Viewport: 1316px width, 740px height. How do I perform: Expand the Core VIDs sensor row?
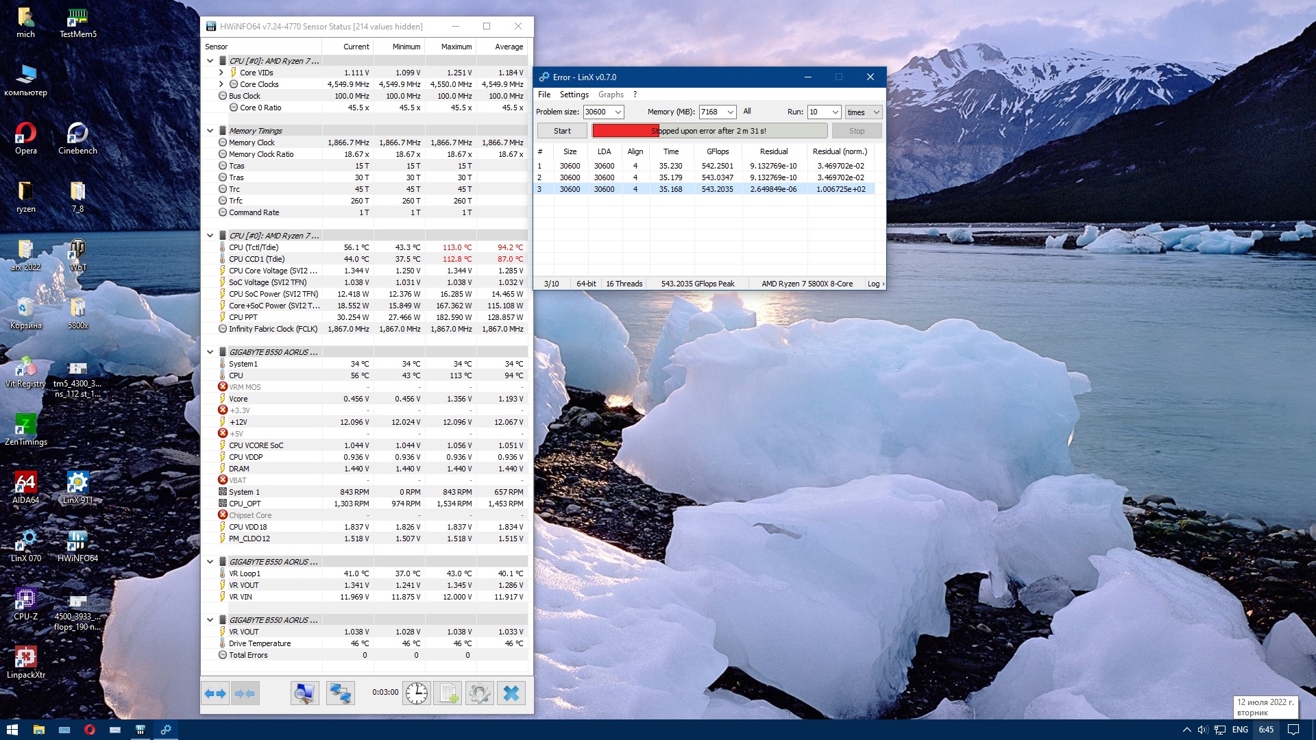[x=221, y=73]
